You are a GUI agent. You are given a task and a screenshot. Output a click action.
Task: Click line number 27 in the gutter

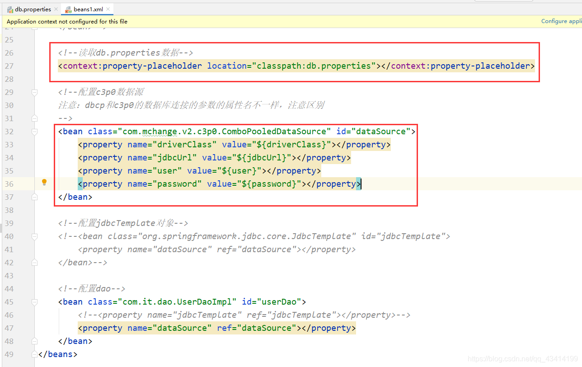[x=9, y=66]
